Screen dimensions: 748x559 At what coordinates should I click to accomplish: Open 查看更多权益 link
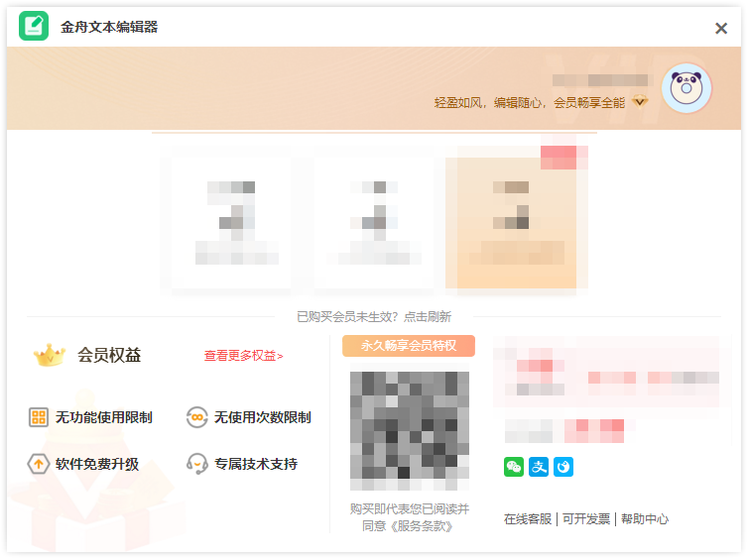[243, 356]
